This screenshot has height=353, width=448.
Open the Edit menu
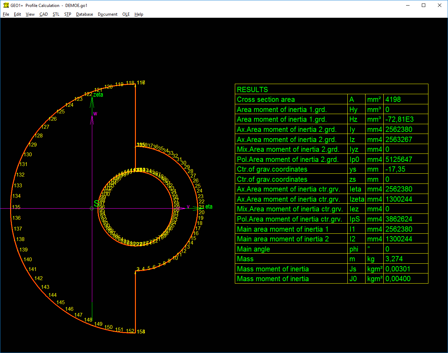tap(17, 14)
